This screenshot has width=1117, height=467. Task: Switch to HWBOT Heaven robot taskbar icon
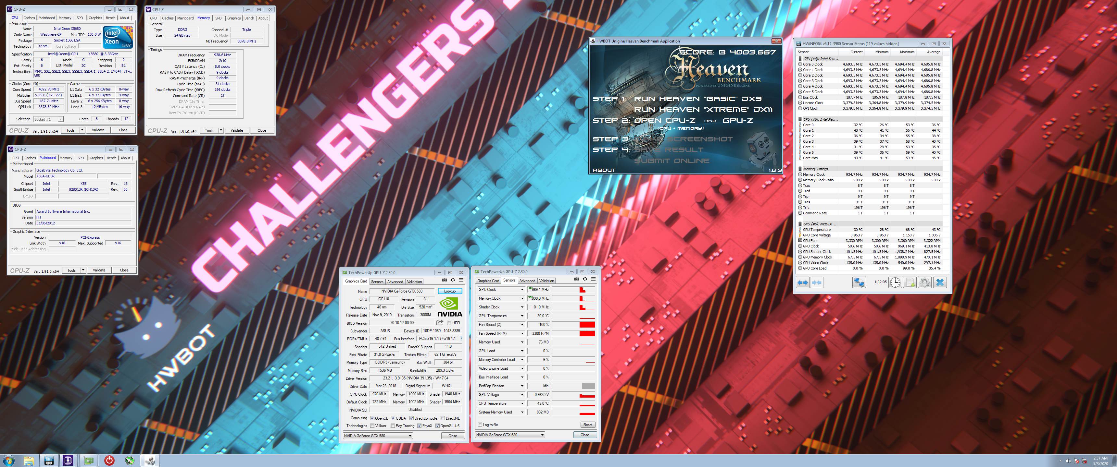150,461
